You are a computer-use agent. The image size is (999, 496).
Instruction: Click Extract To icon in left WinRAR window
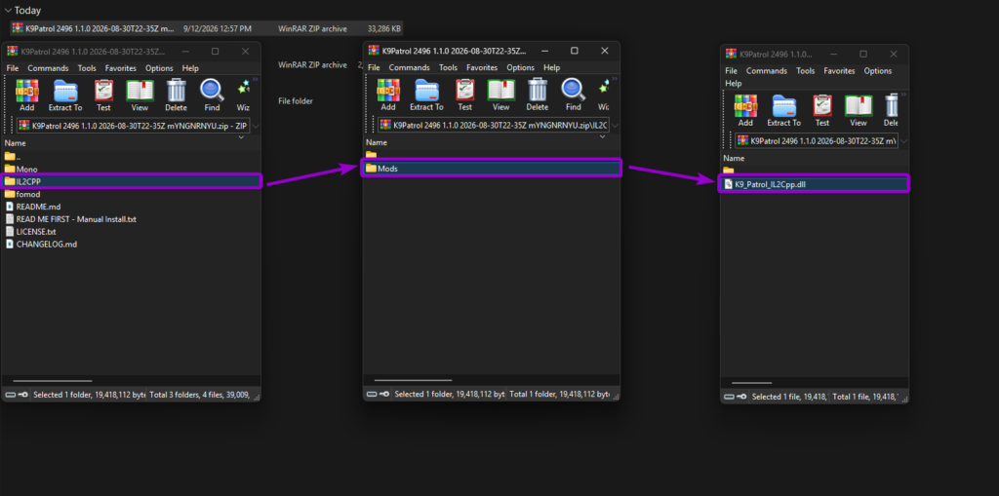pos(65,95)
